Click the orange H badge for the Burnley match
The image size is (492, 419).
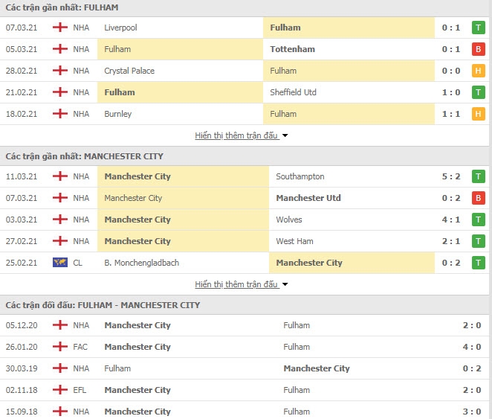tap(479, 114)
